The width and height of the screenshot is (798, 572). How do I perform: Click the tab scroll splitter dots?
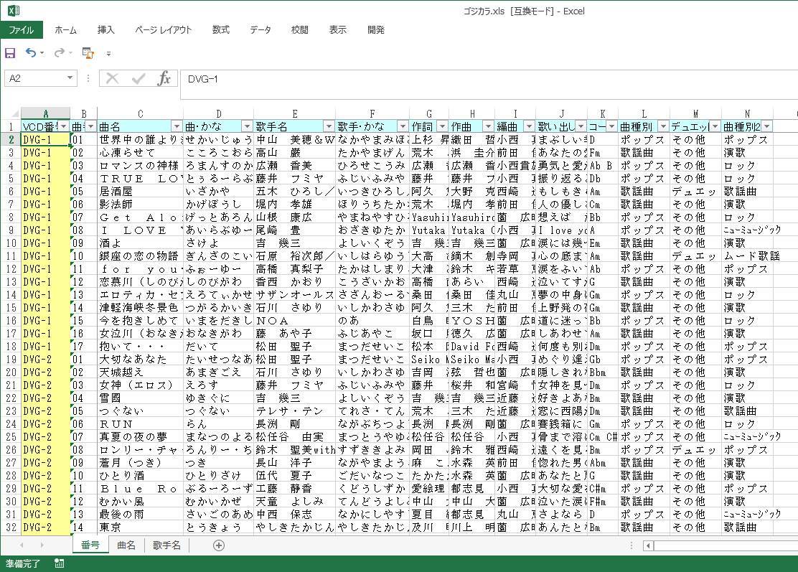[x=631, y=545]
